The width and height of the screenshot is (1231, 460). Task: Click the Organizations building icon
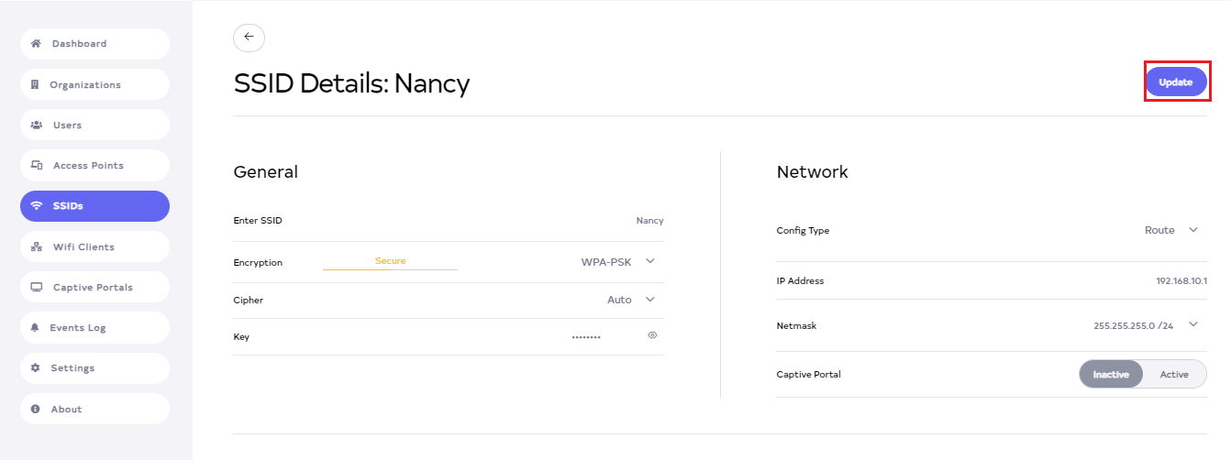[35, 85]
